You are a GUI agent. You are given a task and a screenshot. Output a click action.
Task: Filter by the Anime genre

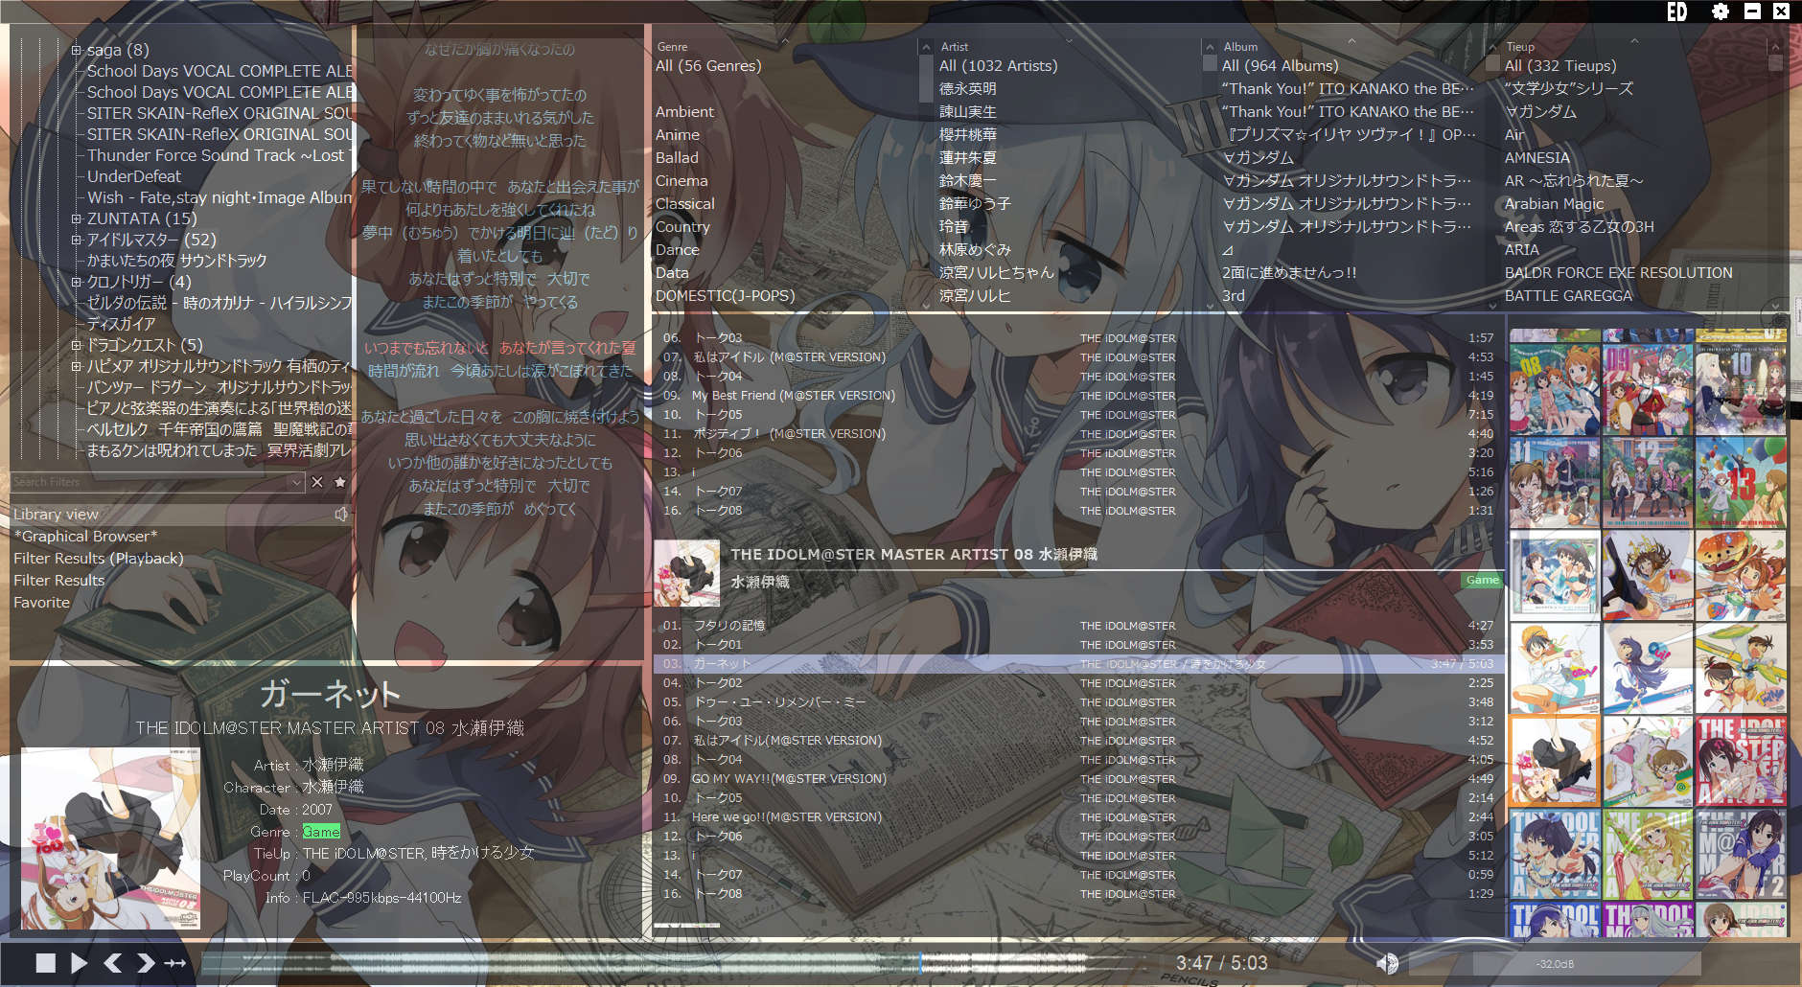tap(678, 135)
